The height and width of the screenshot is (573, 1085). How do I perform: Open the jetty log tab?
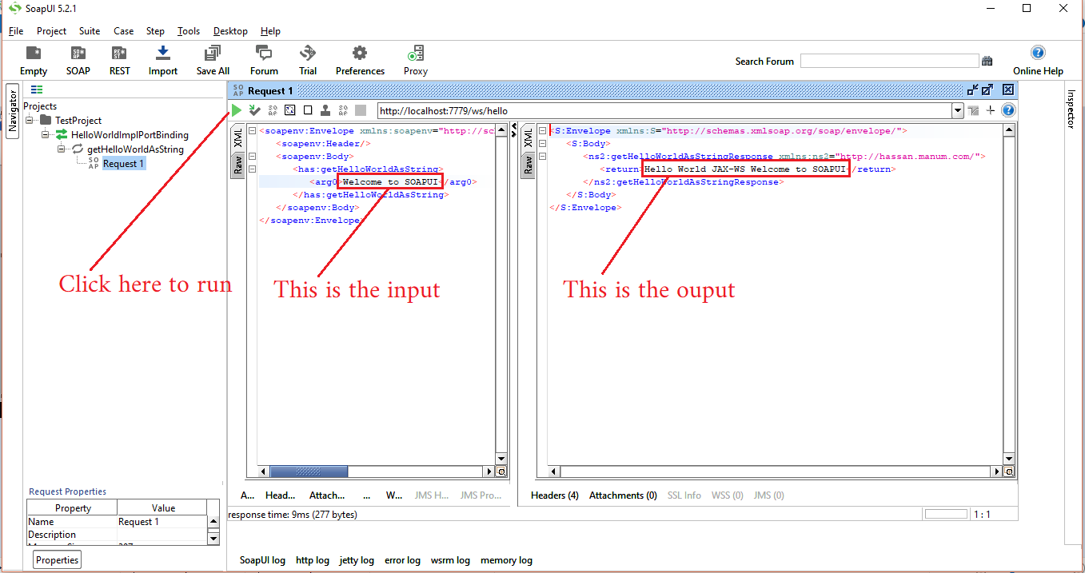[x=357, y=560]
